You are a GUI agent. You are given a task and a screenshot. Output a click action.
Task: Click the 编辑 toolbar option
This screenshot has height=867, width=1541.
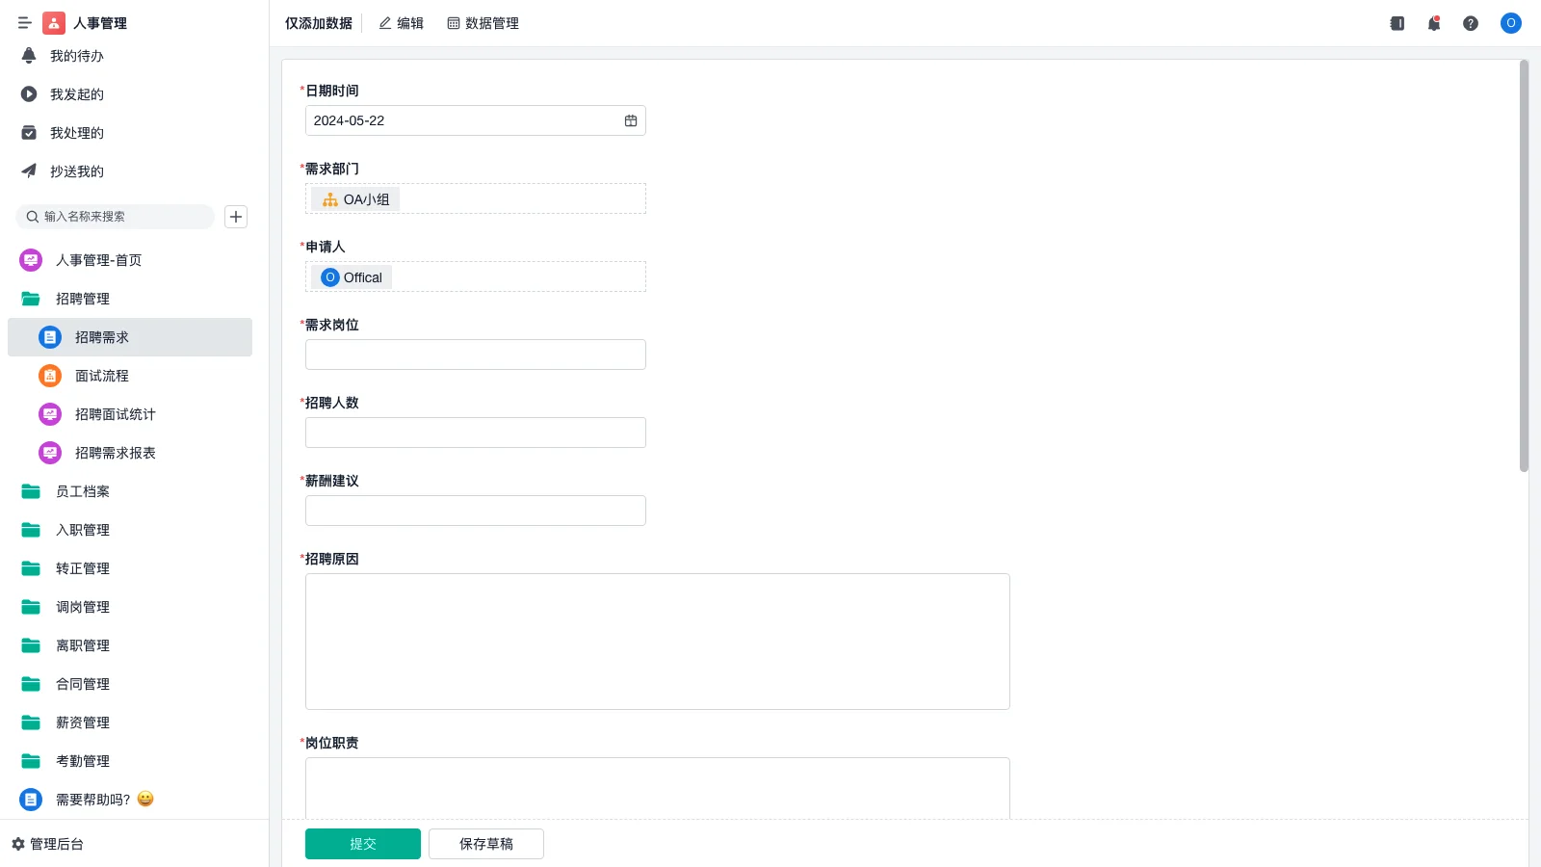coord(401,23)
